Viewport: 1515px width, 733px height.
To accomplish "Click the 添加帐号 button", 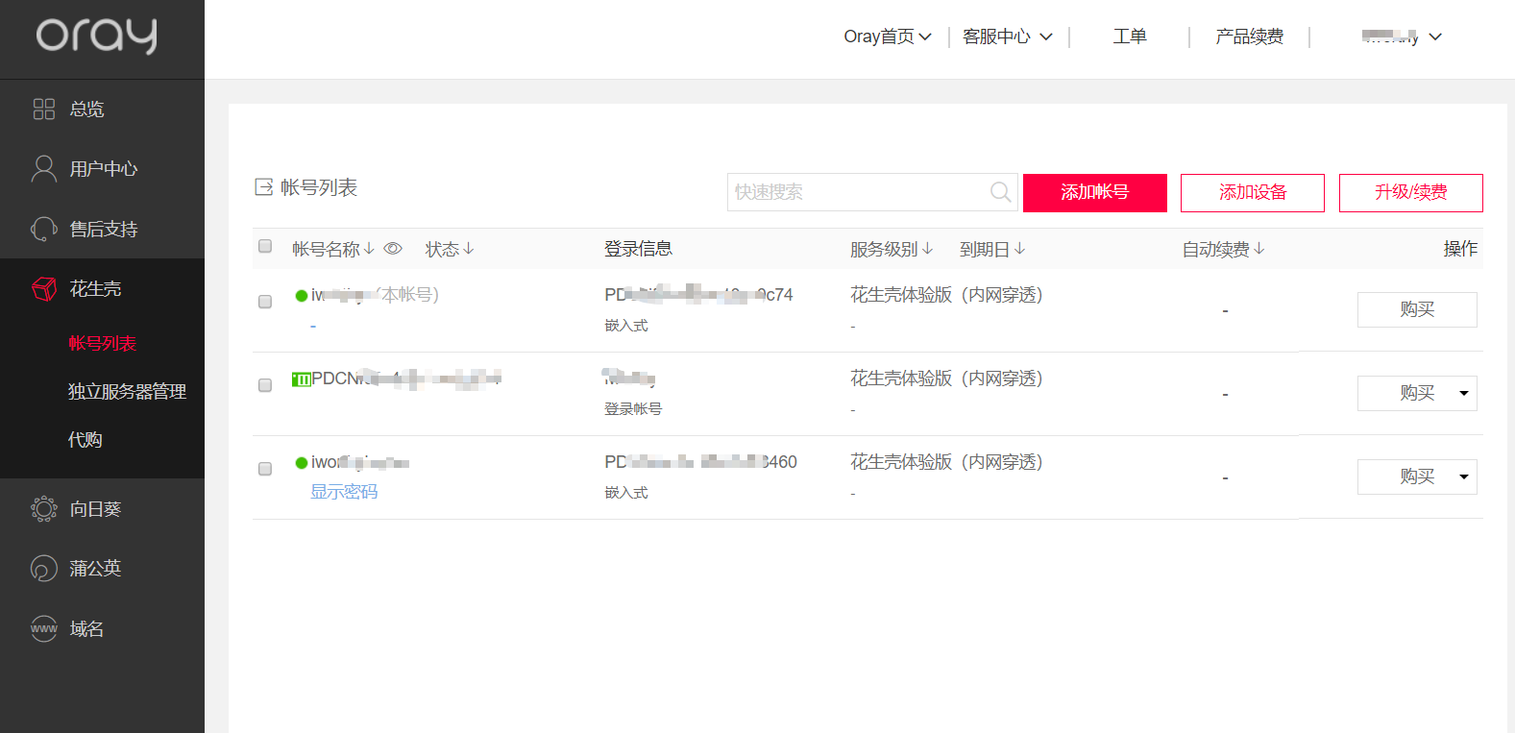I will [1095, 192].
